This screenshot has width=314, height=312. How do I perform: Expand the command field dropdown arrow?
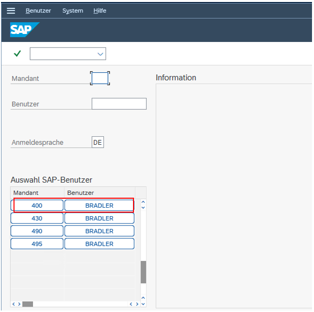click(x=100, y=54)
